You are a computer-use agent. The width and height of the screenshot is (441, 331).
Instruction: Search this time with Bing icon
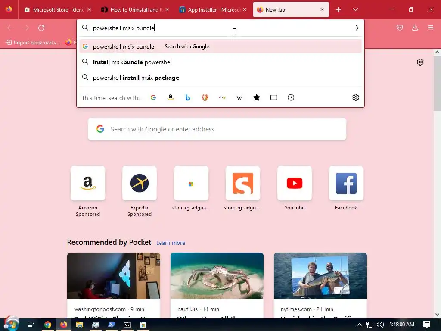tap(188, 97)
